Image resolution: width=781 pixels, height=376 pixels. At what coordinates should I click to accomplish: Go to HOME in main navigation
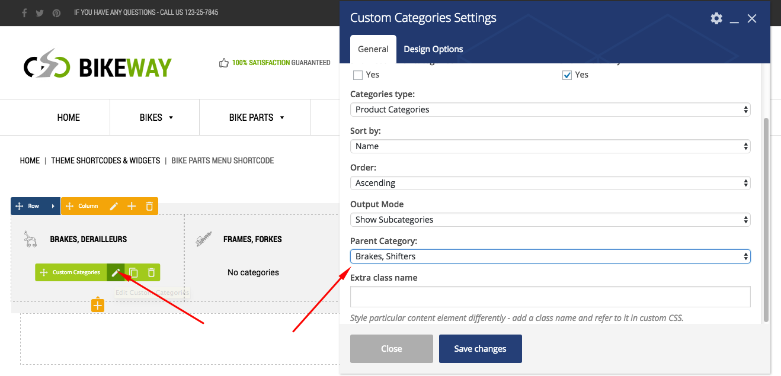pyautogui.click(x=69, y=117)
